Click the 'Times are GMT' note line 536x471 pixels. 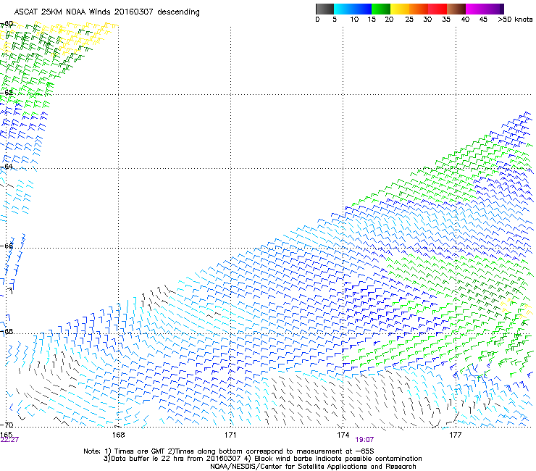(x=228, y=451)
